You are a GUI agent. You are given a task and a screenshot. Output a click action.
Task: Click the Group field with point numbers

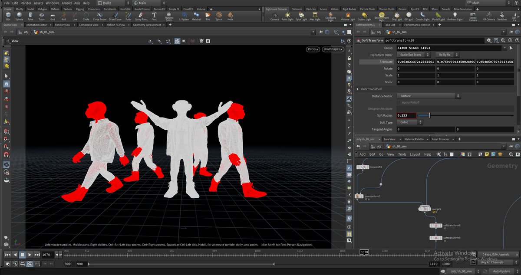(x=449, y=48)
